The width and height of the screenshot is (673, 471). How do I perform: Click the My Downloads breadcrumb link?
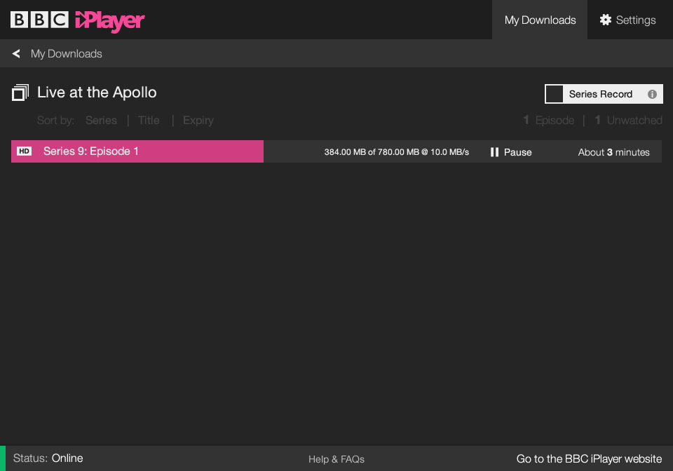coord(66,54)
